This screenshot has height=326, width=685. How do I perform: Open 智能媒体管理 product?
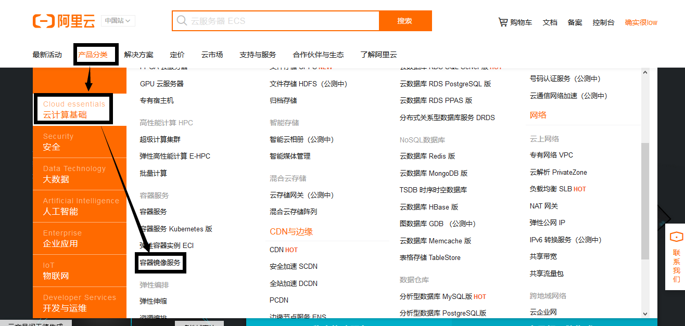(290, 156)
